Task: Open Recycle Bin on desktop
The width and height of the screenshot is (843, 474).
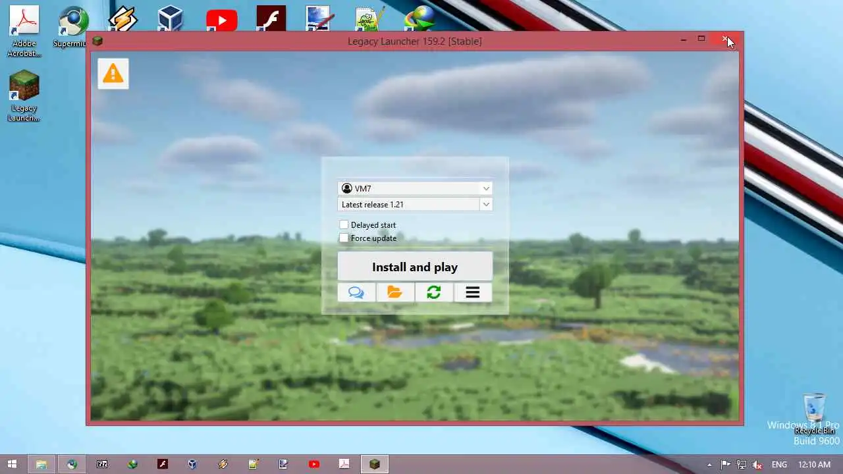Action: coord(815,414)
